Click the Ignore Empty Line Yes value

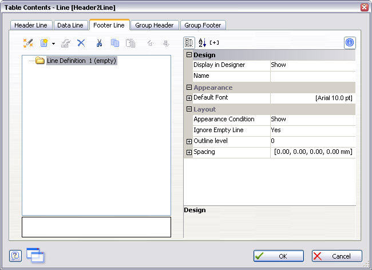312,130
